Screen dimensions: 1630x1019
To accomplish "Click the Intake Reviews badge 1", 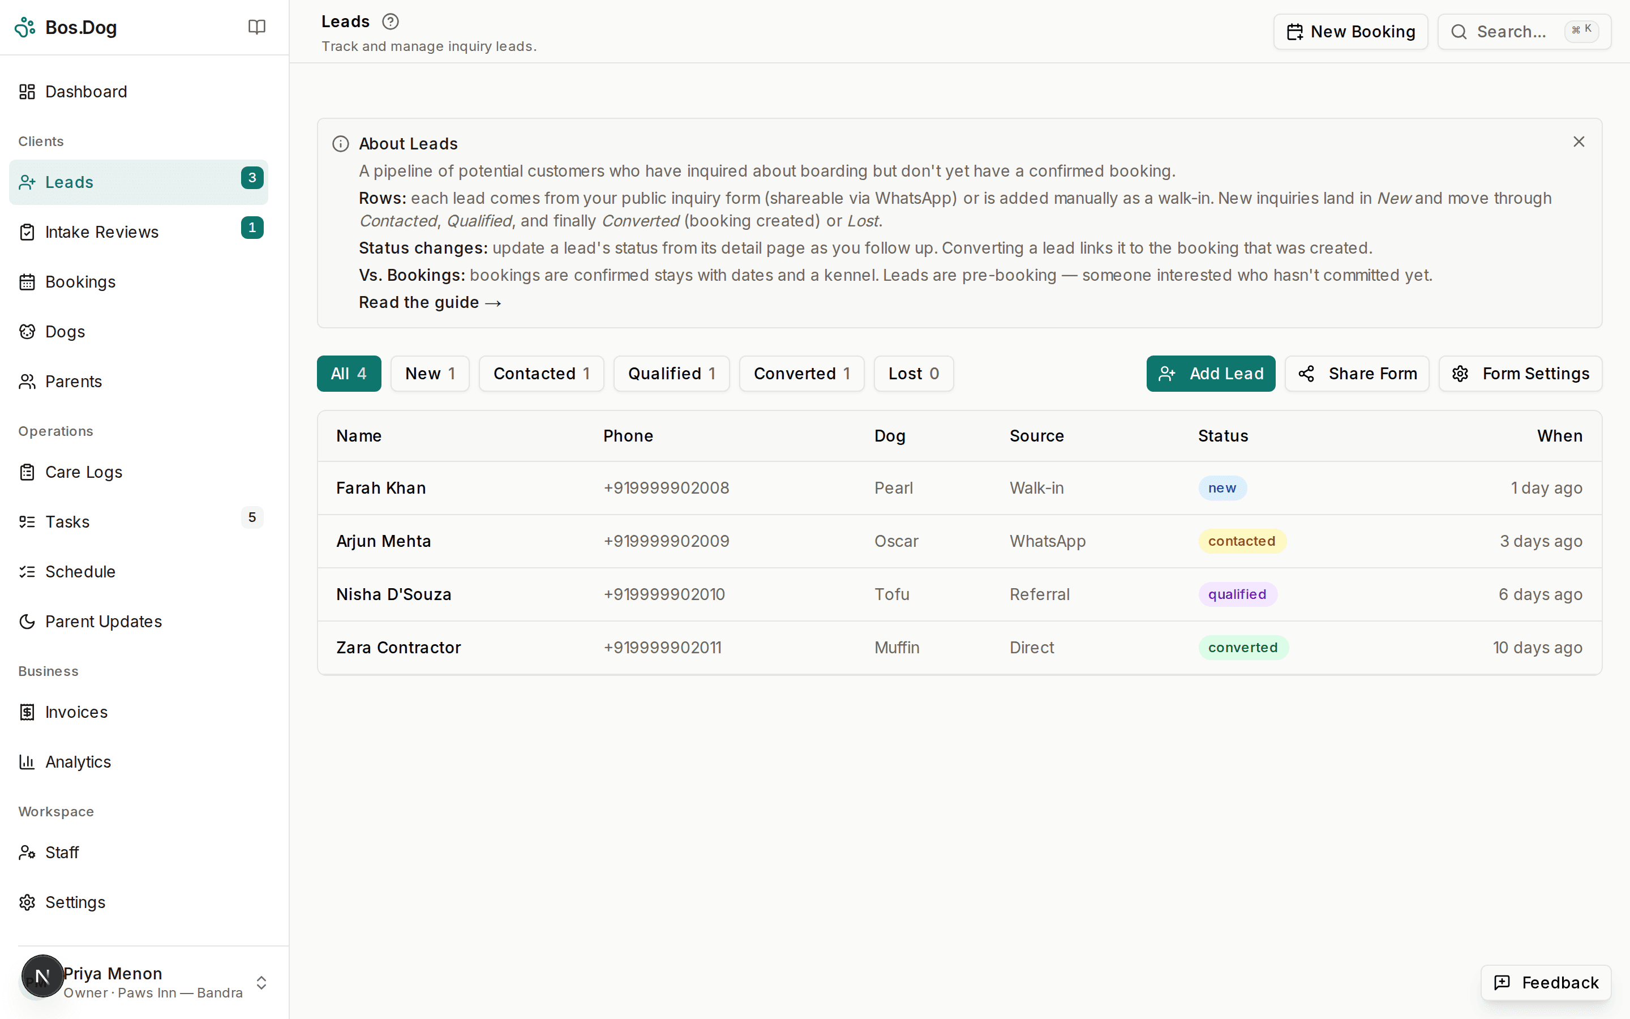I will pyautogui.click(x=252, y=228).
